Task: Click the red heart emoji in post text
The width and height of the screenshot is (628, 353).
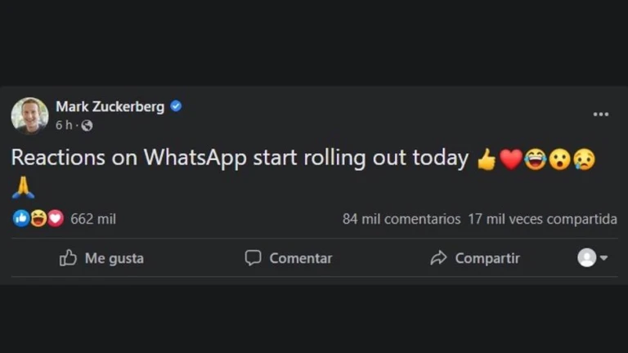Action: pos(511,159)
